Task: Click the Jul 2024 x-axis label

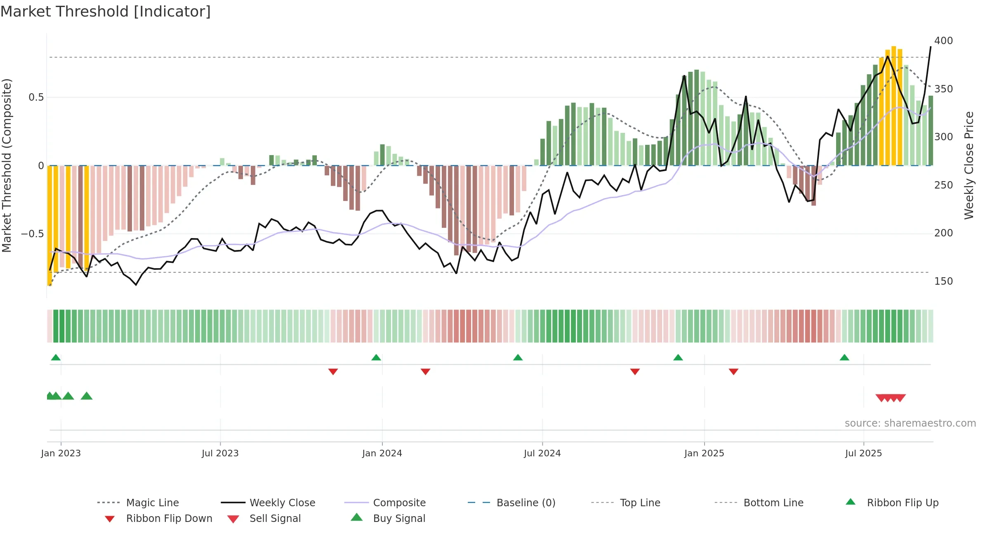Action: coord(542,453)
